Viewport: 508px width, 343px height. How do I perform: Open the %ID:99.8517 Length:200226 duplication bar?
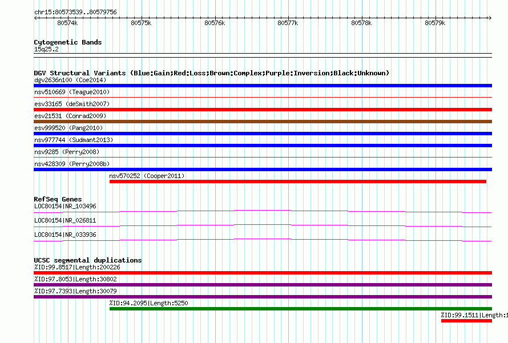point(263,273)
